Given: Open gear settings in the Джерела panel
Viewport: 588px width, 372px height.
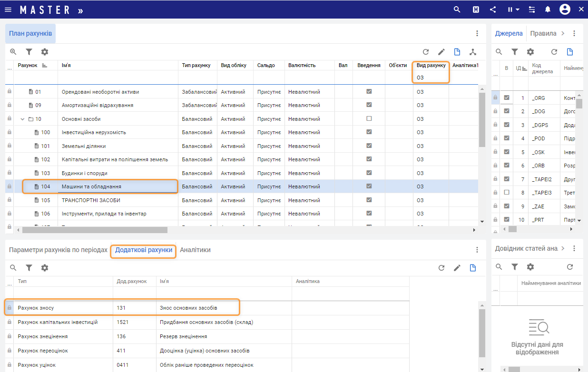Looking at the screenshot, I should coord(530,52).
